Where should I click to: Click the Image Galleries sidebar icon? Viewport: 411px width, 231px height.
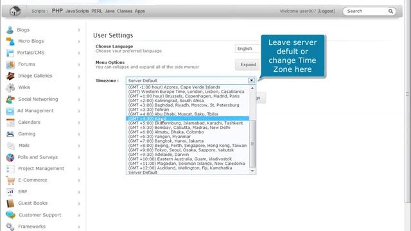click(10, 76)
